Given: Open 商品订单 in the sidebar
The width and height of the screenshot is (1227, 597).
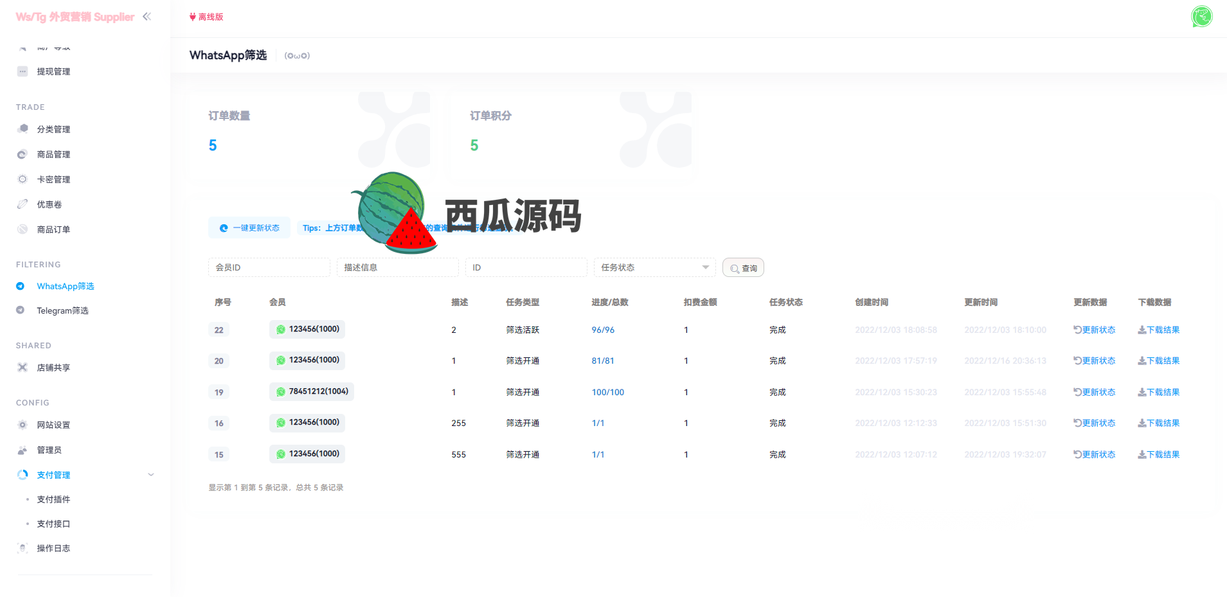Looking at the screenshot, I should coord(53,229).
